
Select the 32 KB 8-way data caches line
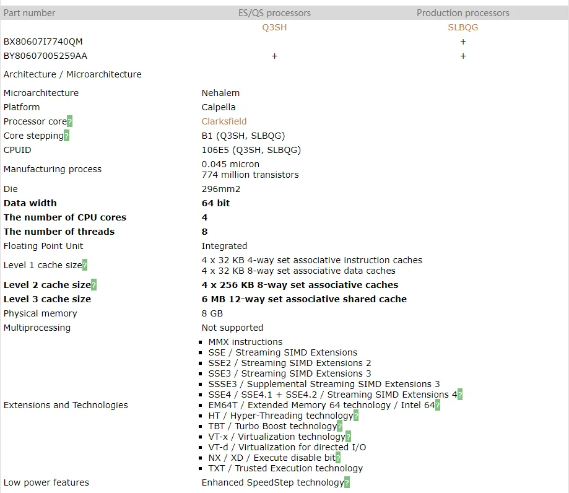point(298,271)
